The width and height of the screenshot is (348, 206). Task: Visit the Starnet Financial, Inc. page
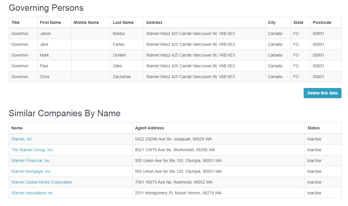click(31, 161)
